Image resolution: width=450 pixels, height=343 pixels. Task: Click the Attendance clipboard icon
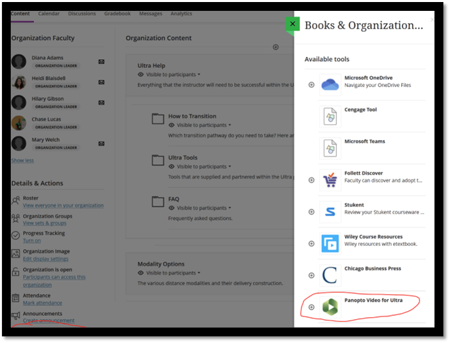16,298
